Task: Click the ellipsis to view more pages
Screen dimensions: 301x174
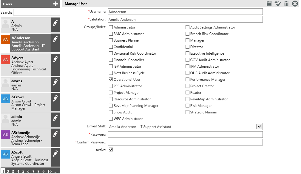Action: coord(56,171)
